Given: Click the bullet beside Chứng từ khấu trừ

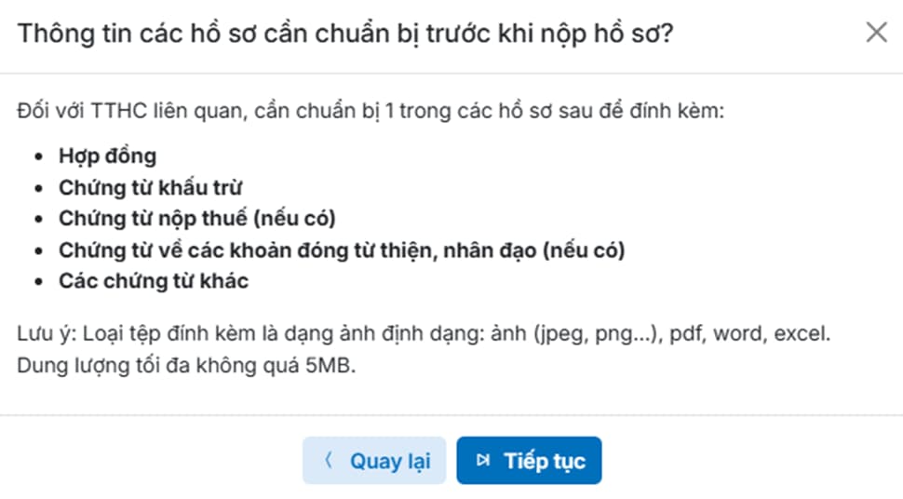Looking at the screenshot, I should coord(38,189).
